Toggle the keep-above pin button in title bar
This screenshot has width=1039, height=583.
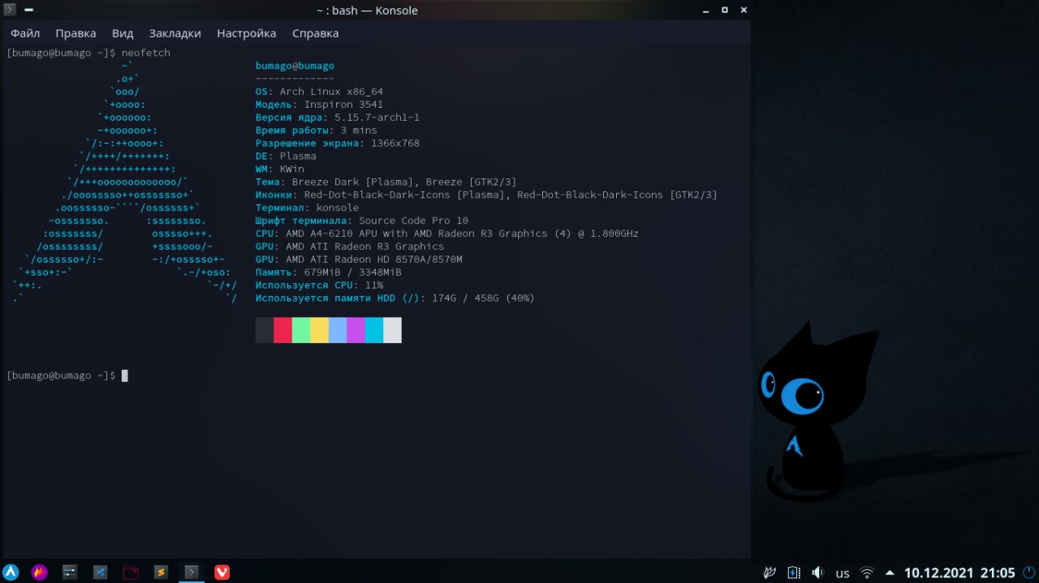[x=28, y=10]
